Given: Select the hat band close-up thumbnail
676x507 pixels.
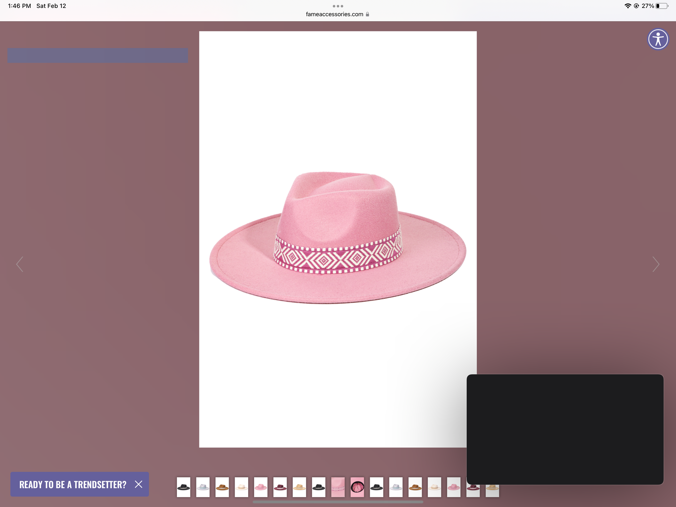Looking at the screenshot, I should pos(338,487).
